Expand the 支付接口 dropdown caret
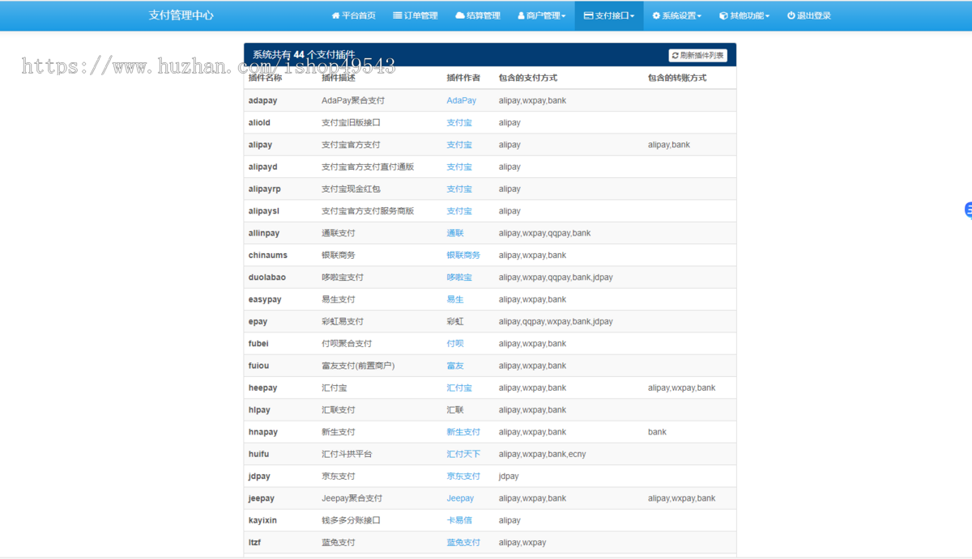The width and height of the screenshot is (972, 559). point(633,16)
